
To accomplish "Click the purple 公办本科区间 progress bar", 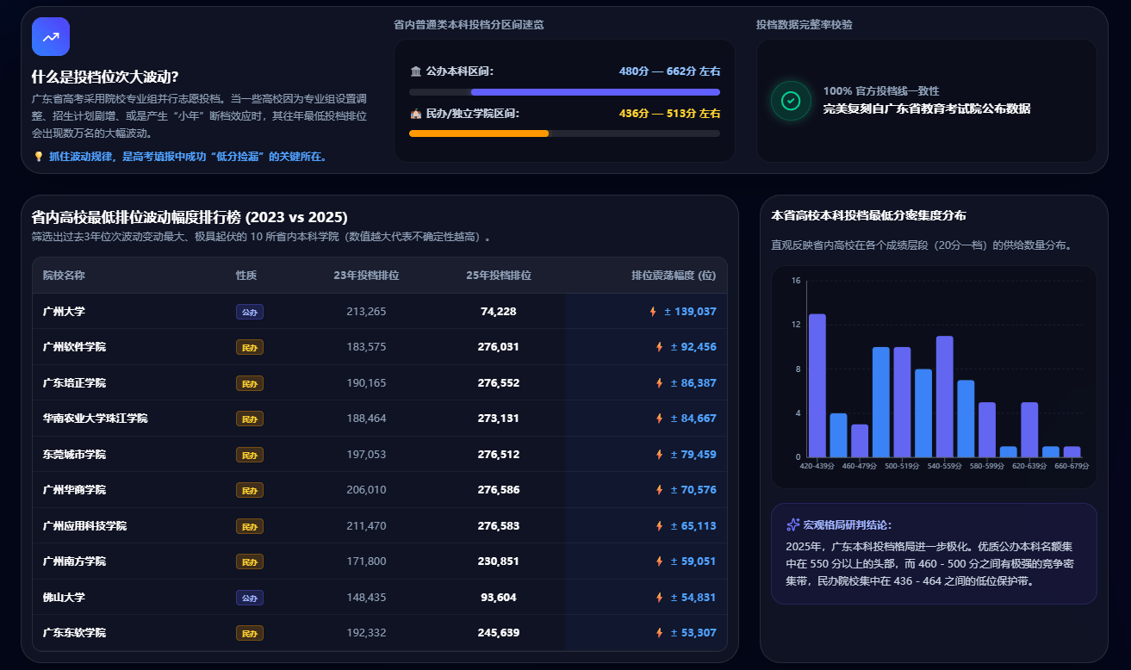I will pos(595,92).
